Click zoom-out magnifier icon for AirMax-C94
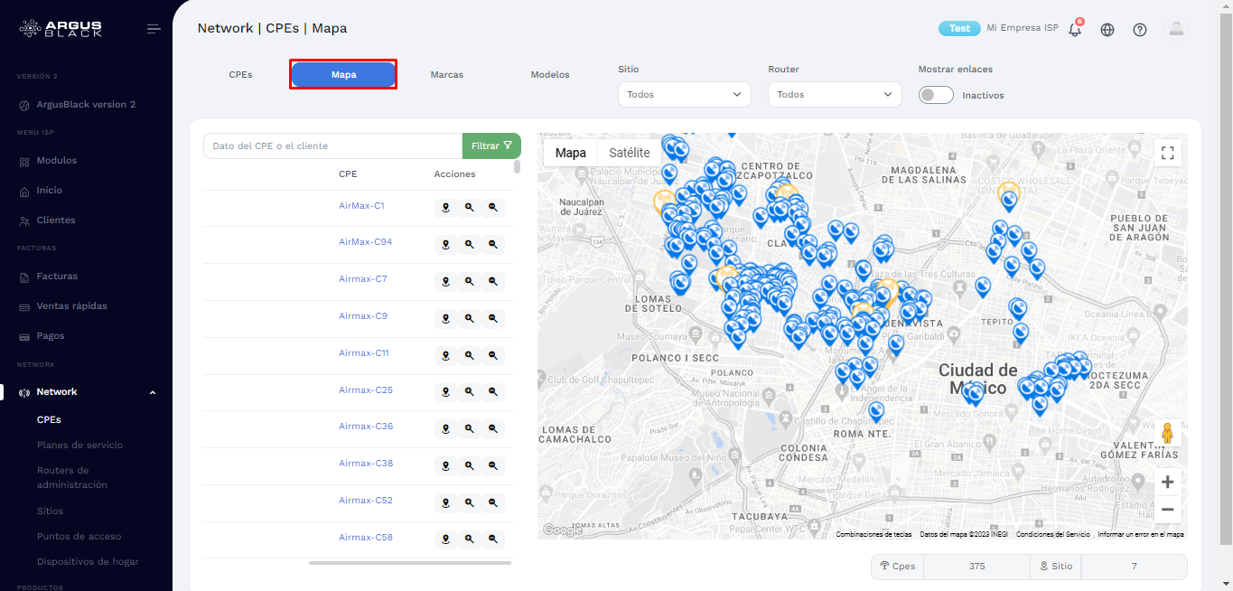This screenshot has width=1233, height=591. point(492,244)
